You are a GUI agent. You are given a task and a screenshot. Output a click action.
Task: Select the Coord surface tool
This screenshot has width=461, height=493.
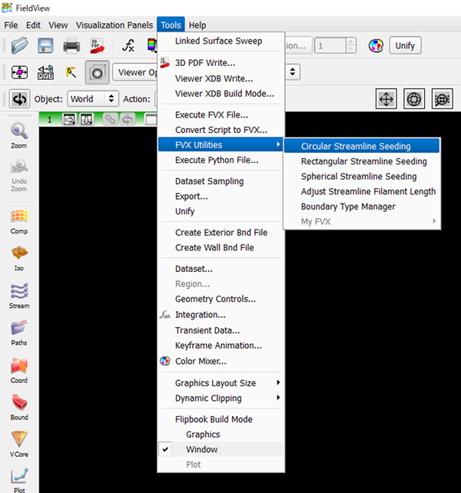pos(19,369)
